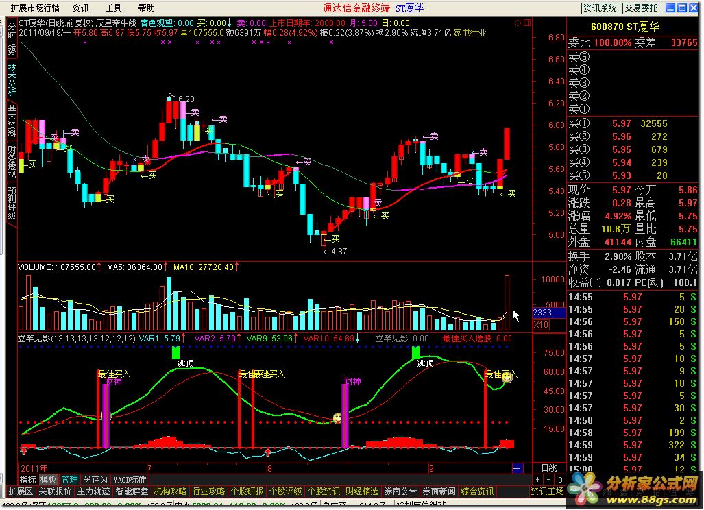Click the 通达信金融终端 title text
This screenshot has height=510, width=704.
(356, 8)
